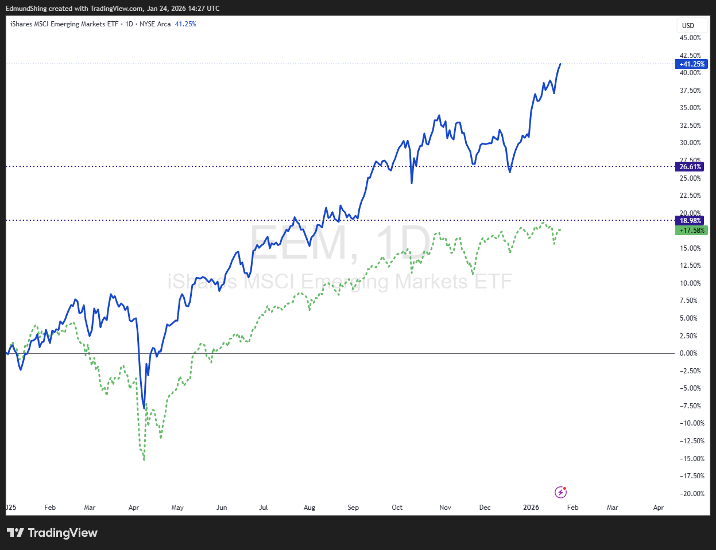This screenshot has width=716, height=550.
Task: Click the TradingView logo at the bottom
Action: coord(52,533)
